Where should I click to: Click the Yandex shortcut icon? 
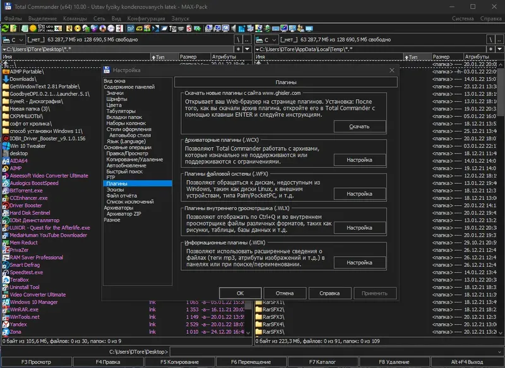pos(6,324)
